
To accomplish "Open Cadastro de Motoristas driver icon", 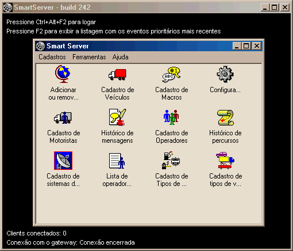I will (63, 117).
